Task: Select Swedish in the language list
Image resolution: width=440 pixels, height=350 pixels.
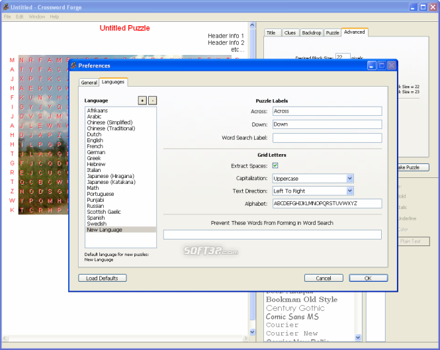Action: pyautogui.click(x=120, y=224)
